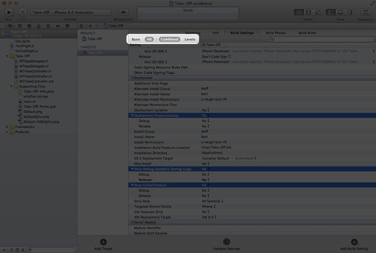Hide the navigator pane
Screen dimensions: 376x253
click(330, 13)
